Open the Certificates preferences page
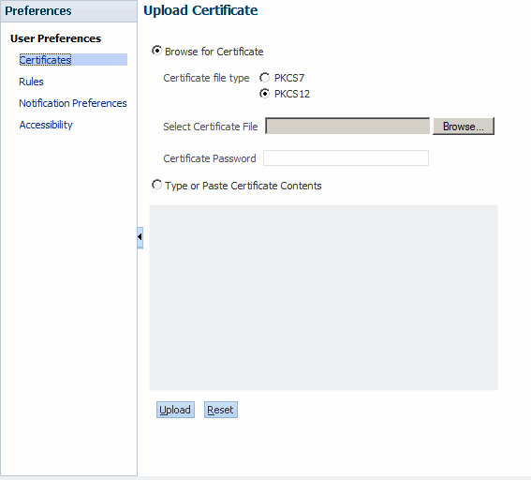This screenshot has height=480, width=531. click(45, 60)
